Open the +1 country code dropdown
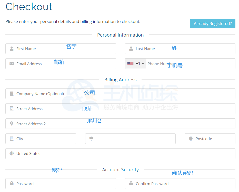The width and height of the screenshot is (239, 192). pos(135,64)
